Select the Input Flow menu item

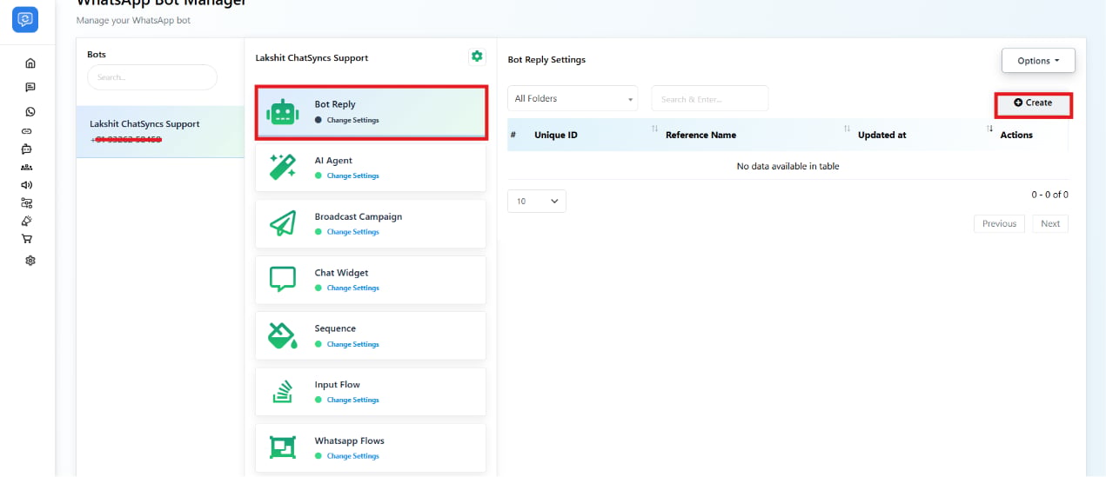point(371,391)
